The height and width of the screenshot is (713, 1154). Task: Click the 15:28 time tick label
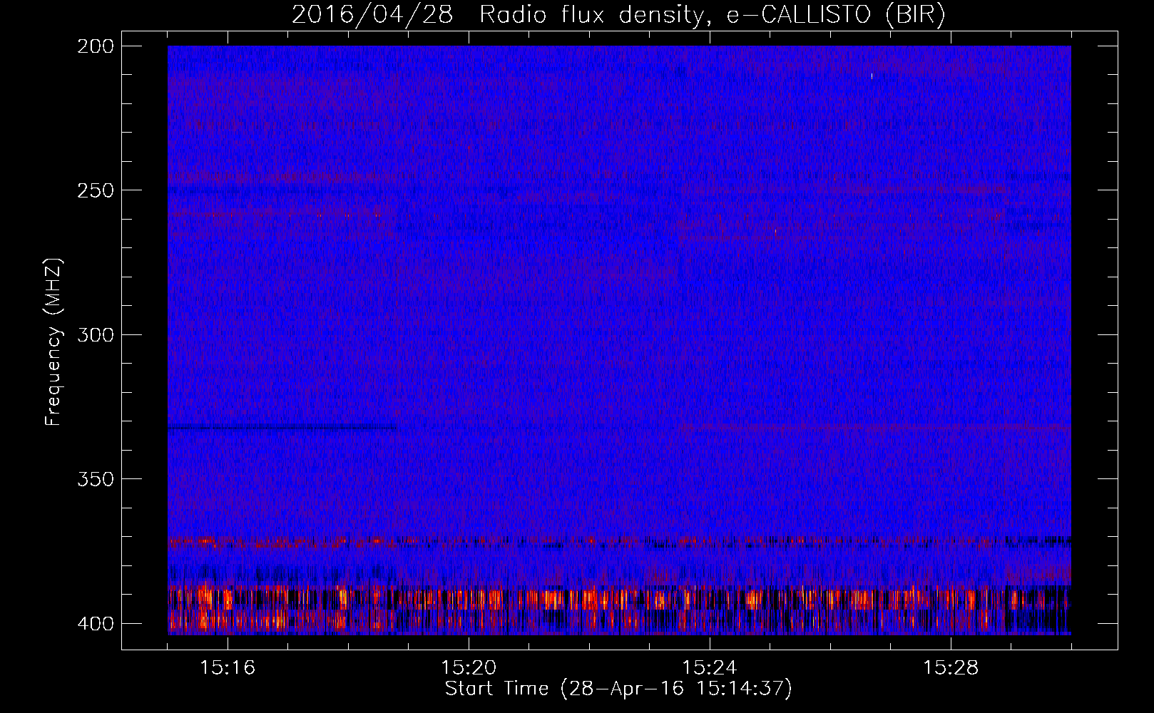click(951, 667)
